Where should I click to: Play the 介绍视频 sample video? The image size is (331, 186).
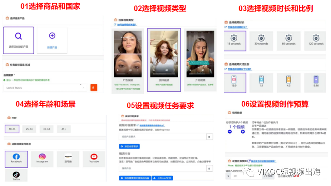[190, 70]
